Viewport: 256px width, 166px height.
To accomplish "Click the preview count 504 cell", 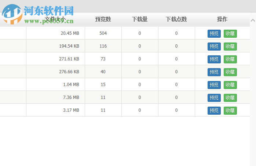I will tap(103, 33).
